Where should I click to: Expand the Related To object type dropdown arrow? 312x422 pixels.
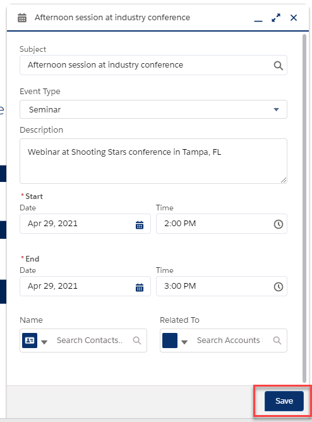[184, 342]
